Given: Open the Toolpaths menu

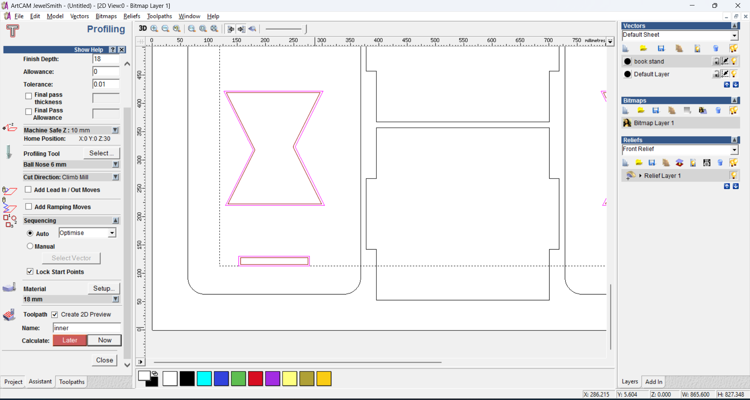Looking at the screenshot, I should click(159, 16).
